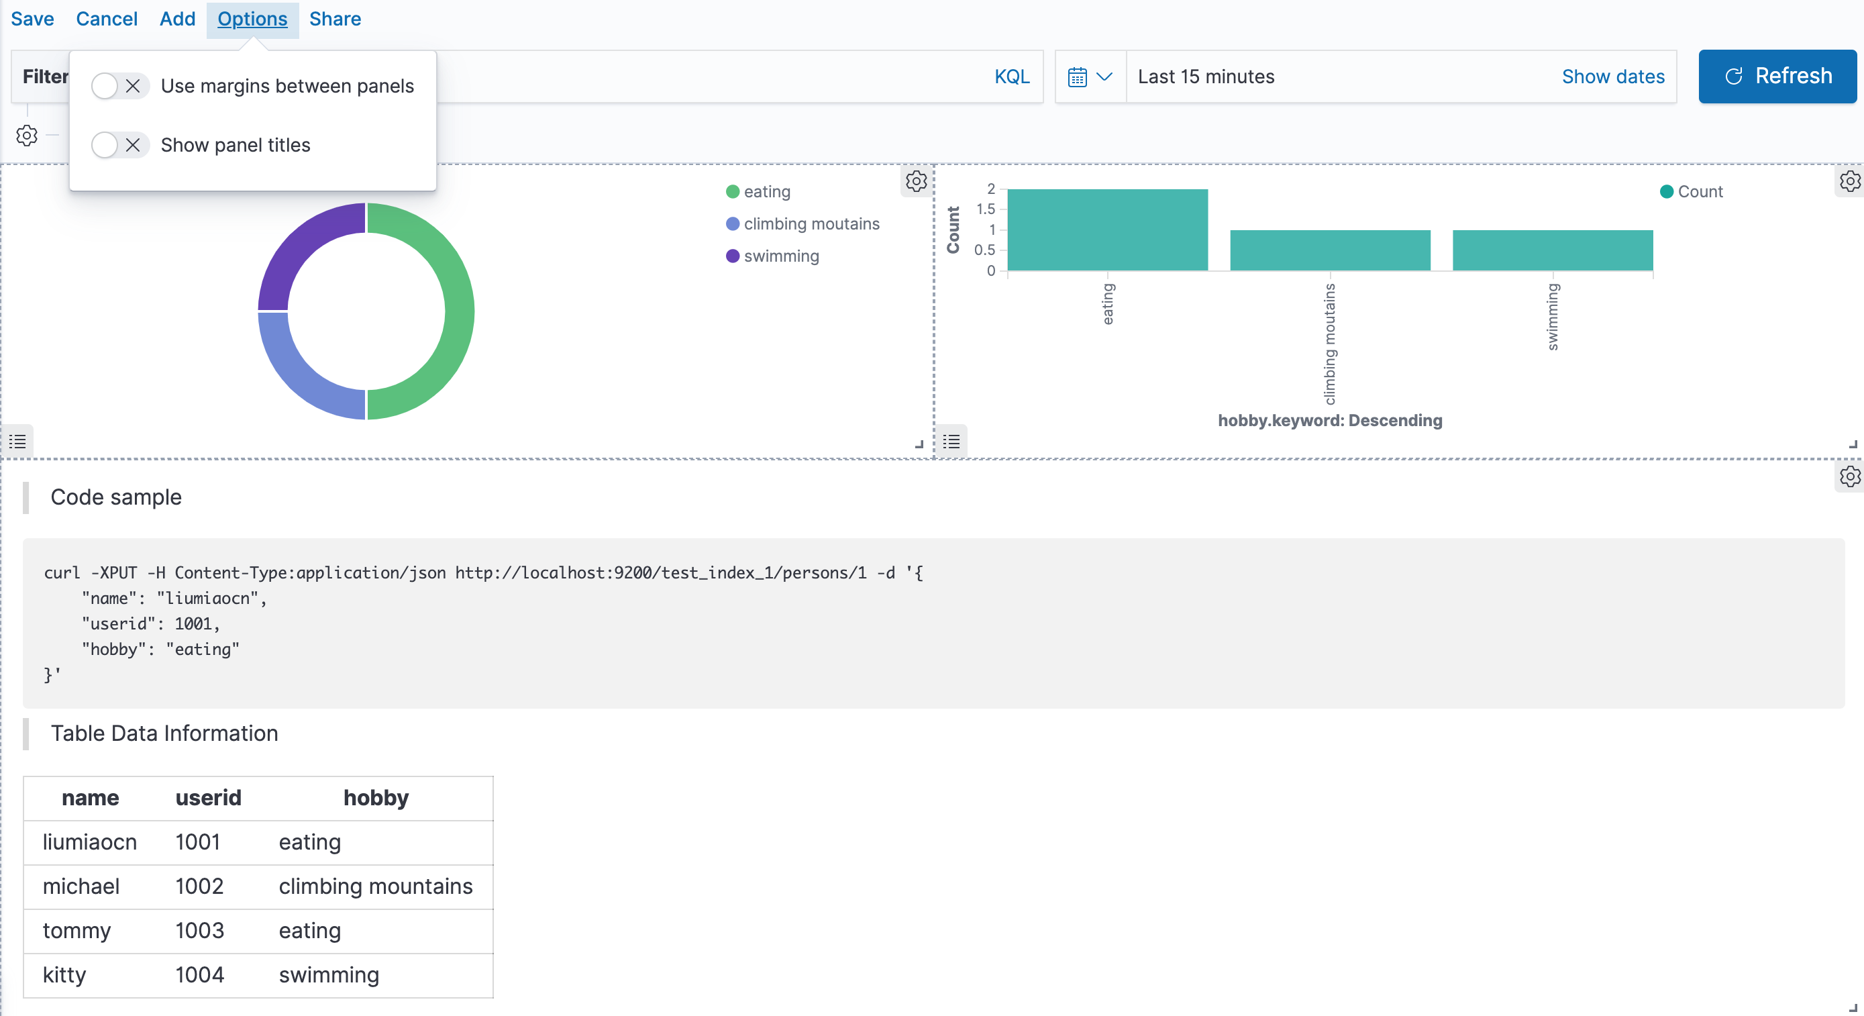
Task: Click the swimming legend color swatch
Action: tap(731, 256)
